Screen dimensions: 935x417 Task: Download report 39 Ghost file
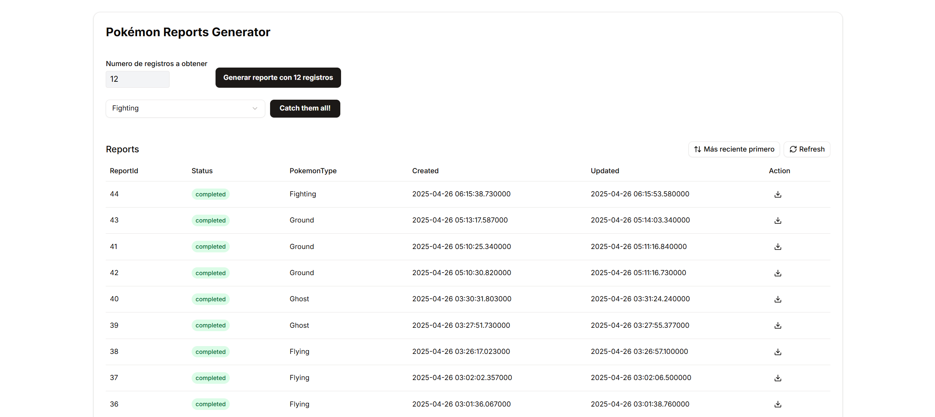(778, 326)
